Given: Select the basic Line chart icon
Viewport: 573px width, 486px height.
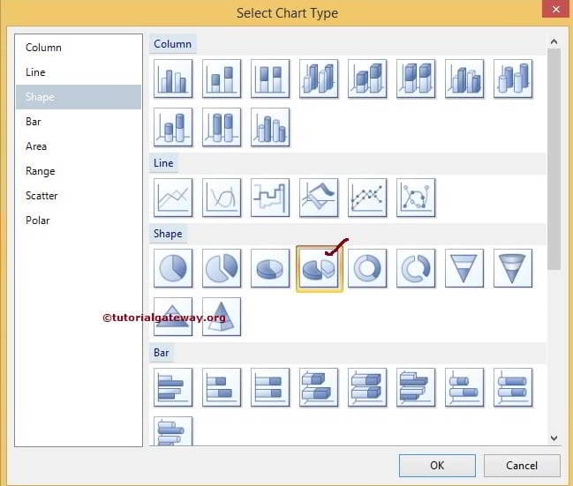Looking at the screenshot, I should click(x=173, y=198).
